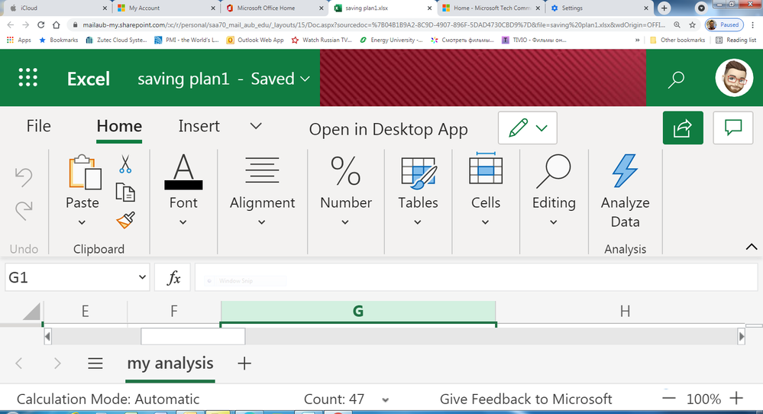
Task: Click the Redo arrow
Action: coord(24,211)
